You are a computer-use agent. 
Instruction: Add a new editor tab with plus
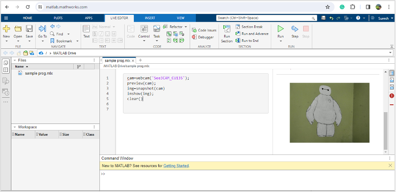(x=140, y=60)
